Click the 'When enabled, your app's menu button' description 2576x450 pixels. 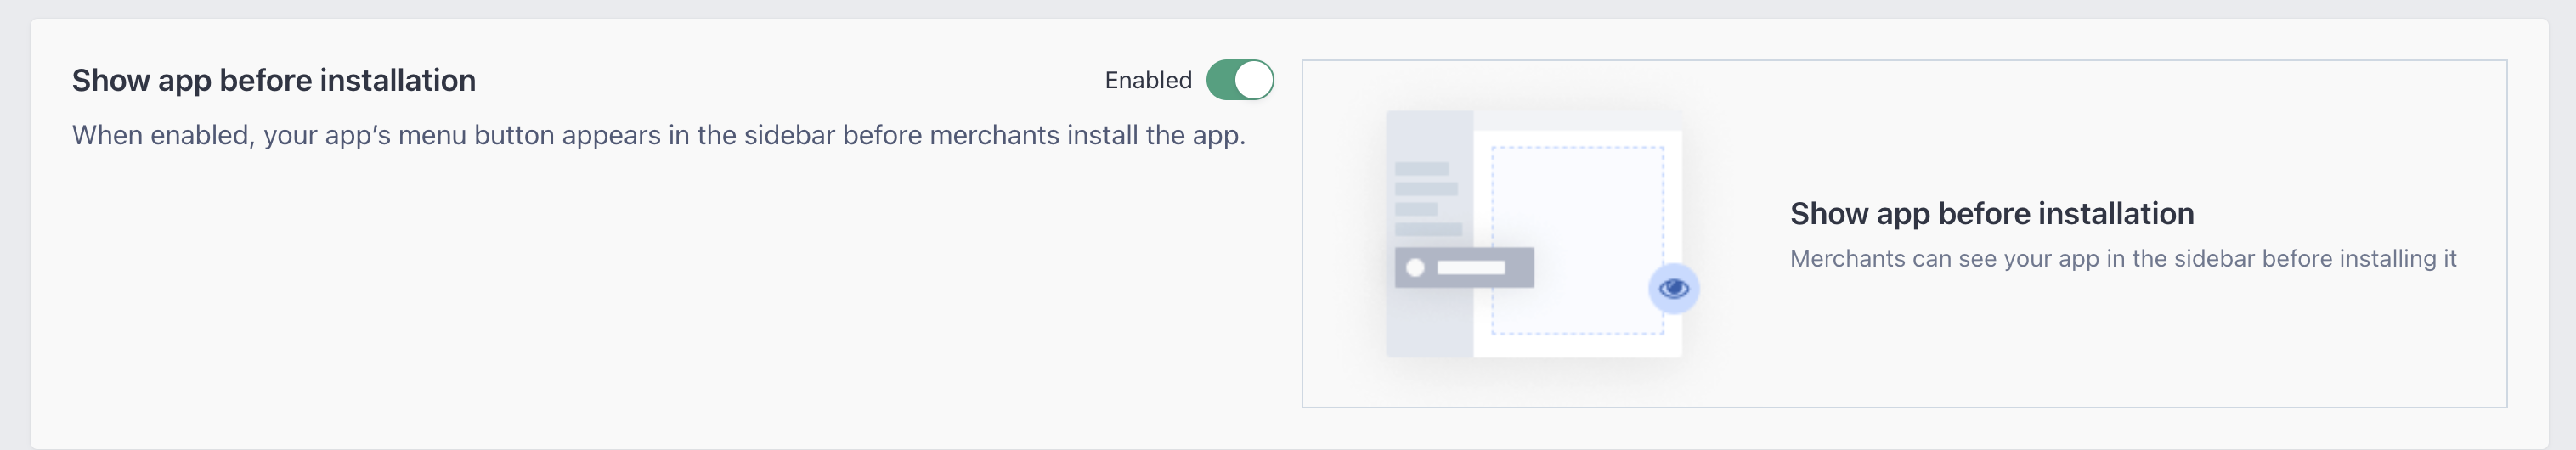point(659,135)
